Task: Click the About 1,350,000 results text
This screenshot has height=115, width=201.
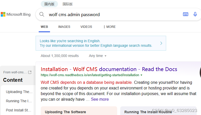Action: 60,56
